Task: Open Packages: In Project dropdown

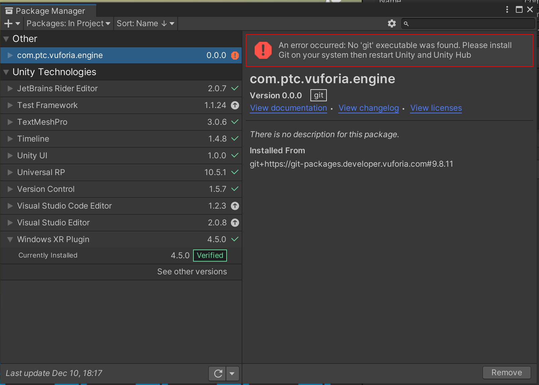Action: 68,23
